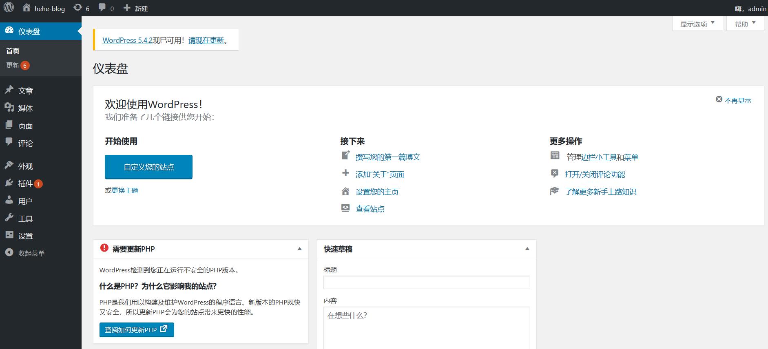This screenshot has height=349, width=768.
Task: Open the 用户 menu label
Action: pos(25,201)
